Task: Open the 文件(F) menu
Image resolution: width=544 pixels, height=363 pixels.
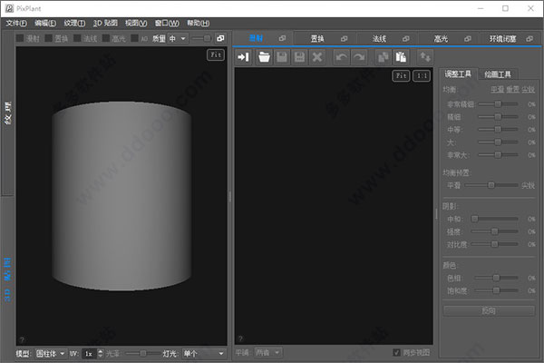Action: pyautogui.click(x=16, y=24)
